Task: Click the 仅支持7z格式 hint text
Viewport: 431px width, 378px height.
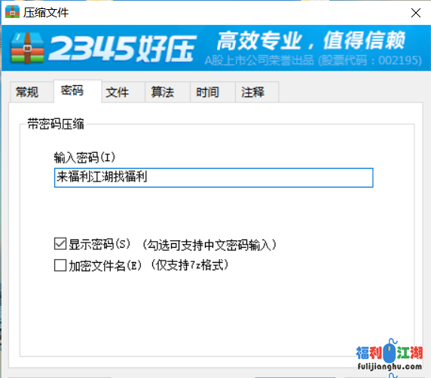Action: (x=189, y=265)
